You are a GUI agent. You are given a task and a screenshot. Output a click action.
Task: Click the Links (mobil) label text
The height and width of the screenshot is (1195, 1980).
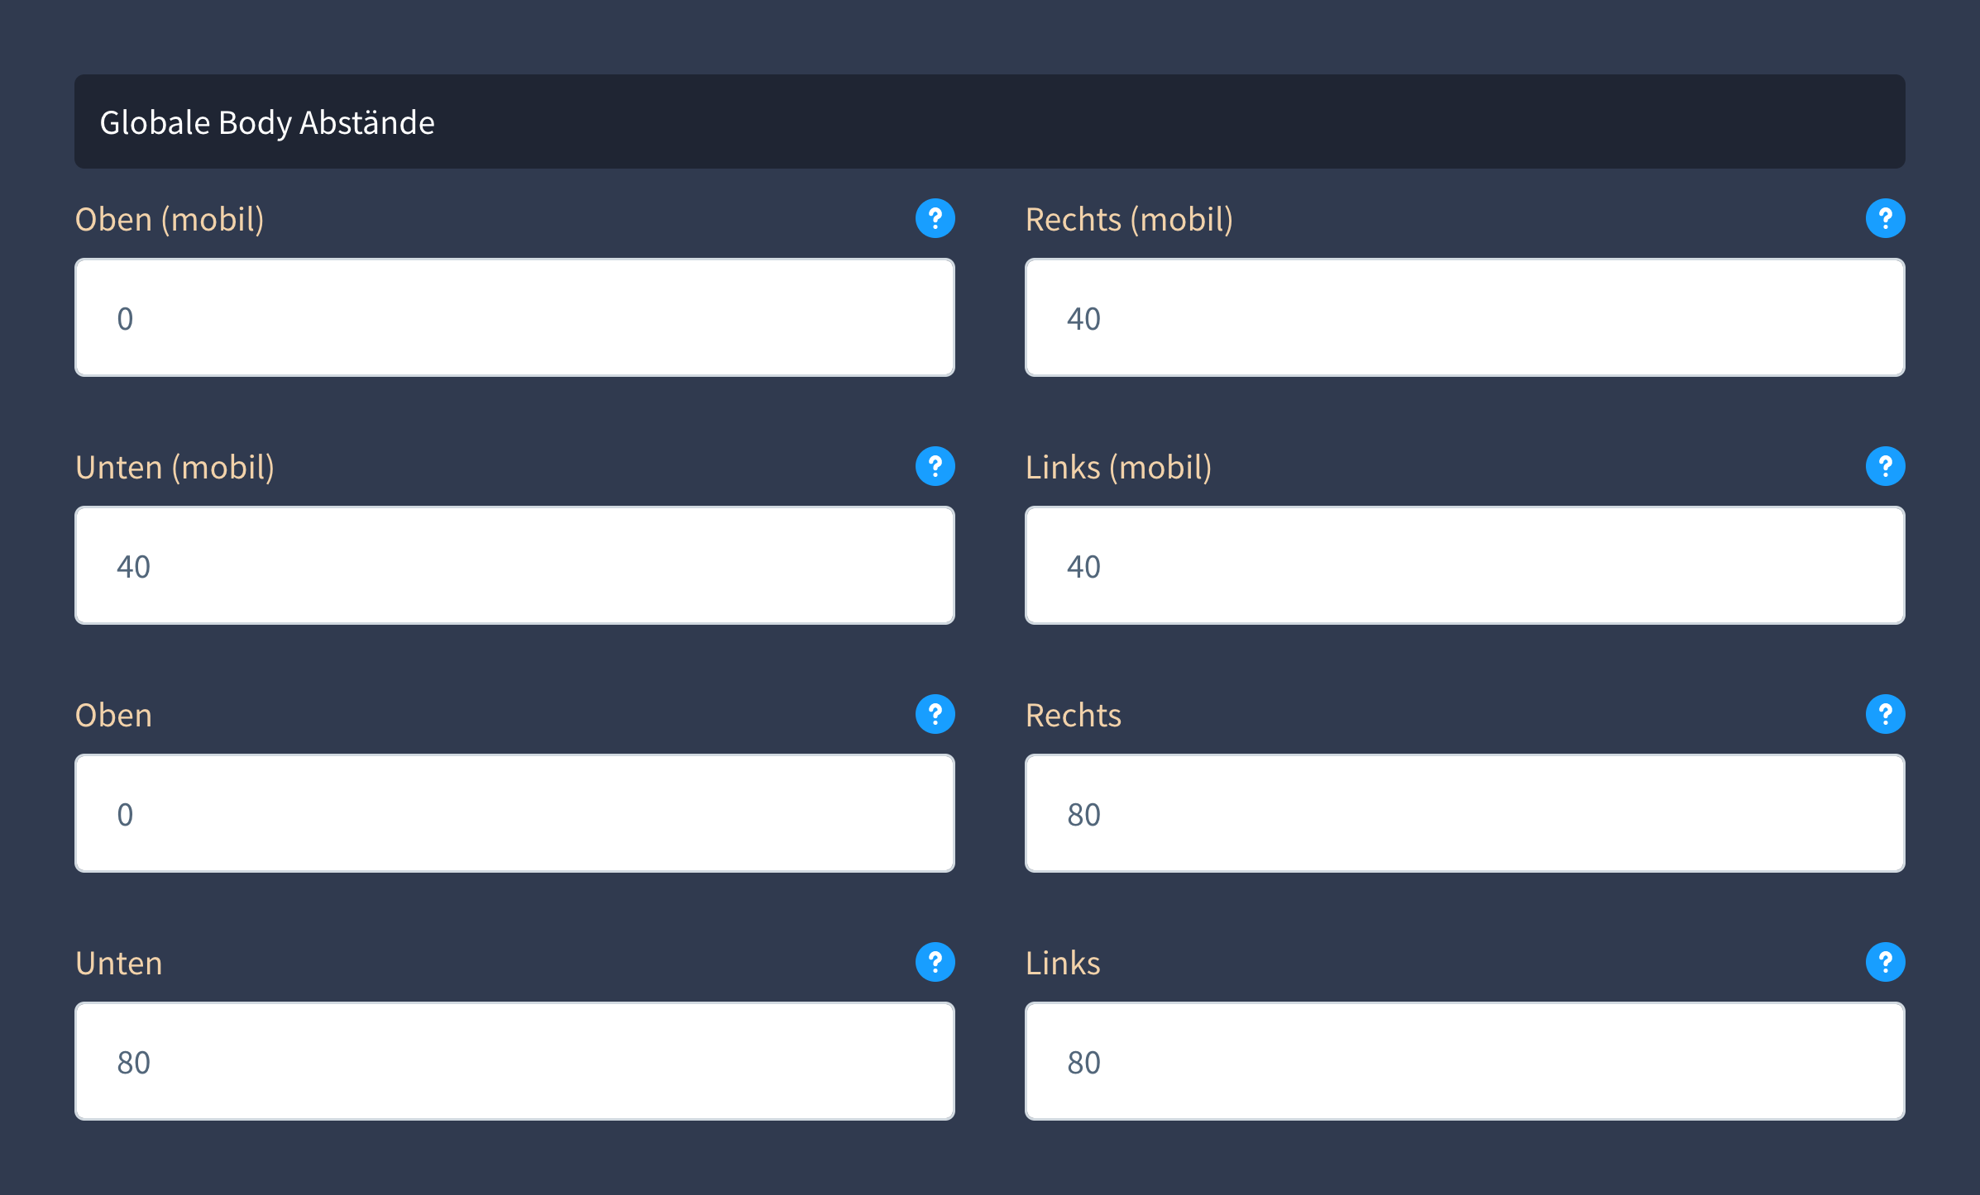(1118, 468)
